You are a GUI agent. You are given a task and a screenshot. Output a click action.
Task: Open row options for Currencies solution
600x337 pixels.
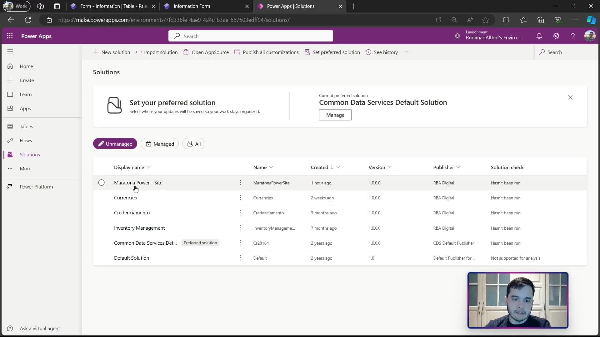(241, 198)
